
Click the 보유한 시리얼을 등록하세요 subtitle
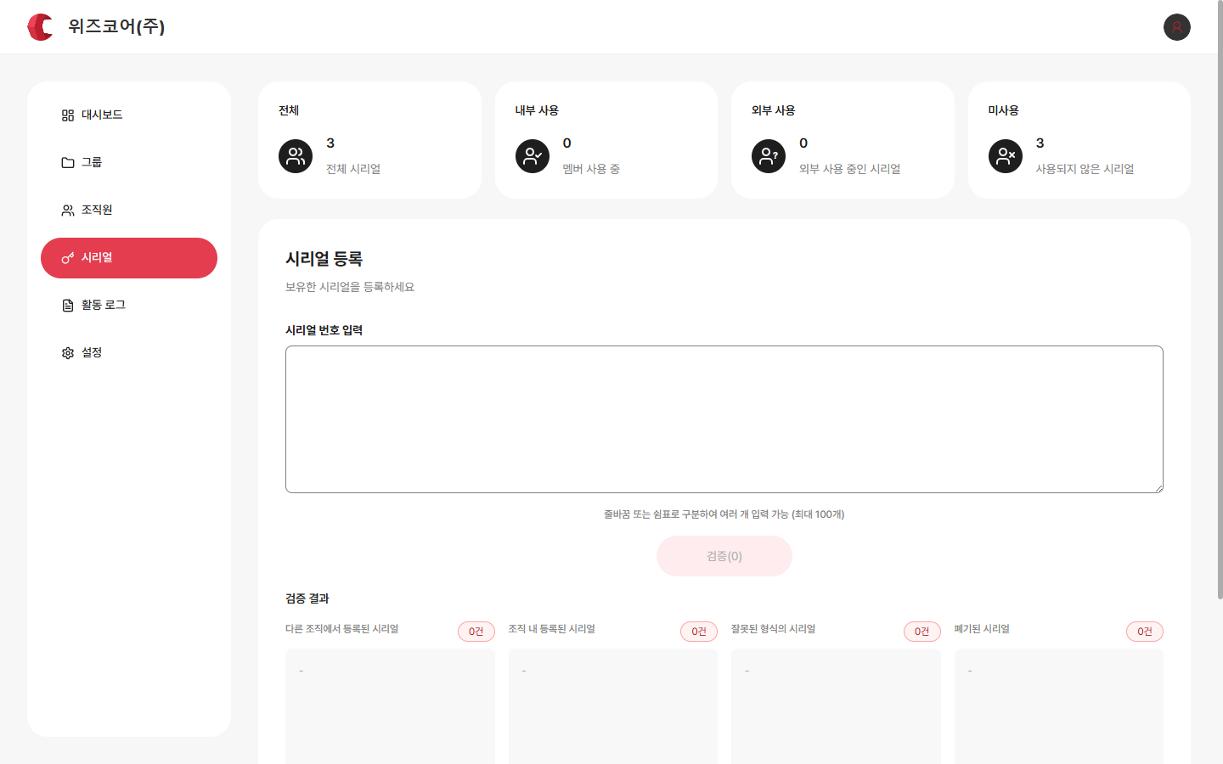(x=350, y=287)
